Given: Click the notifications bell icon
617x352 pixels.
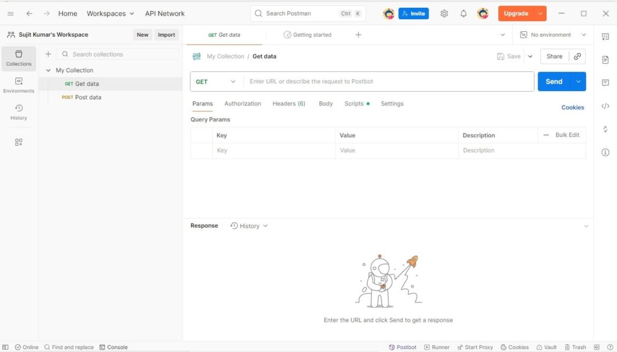Looking at the screenshot, I should pos(463,13).
